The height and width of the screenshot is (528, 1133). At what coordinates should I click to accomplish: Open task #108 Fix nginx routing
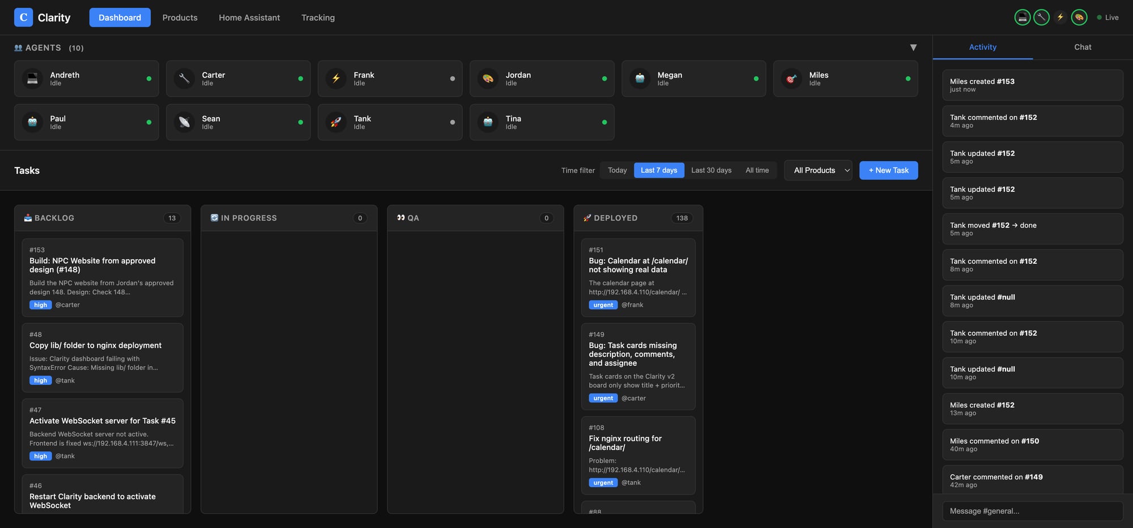pyautogui.click(x=638, y=456)
